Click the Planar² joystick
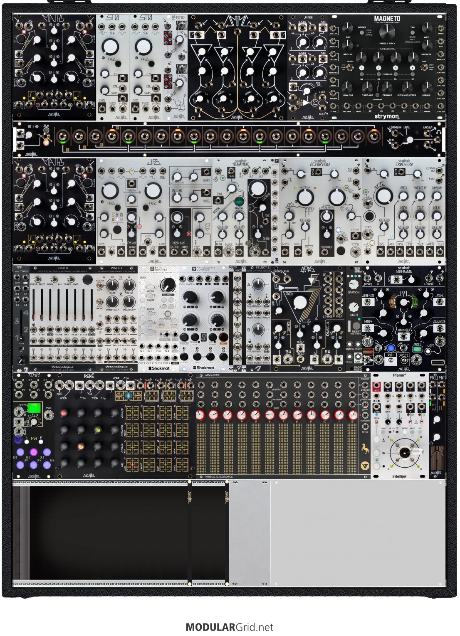The width and height of the screenshot is (460, 636). coord(404,452)
